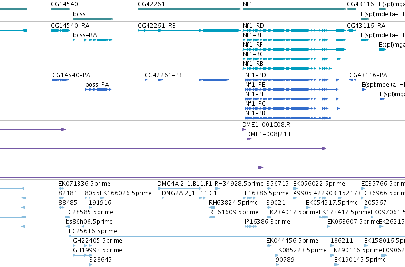Click the 328645 EST label

(x=100, y=260)
